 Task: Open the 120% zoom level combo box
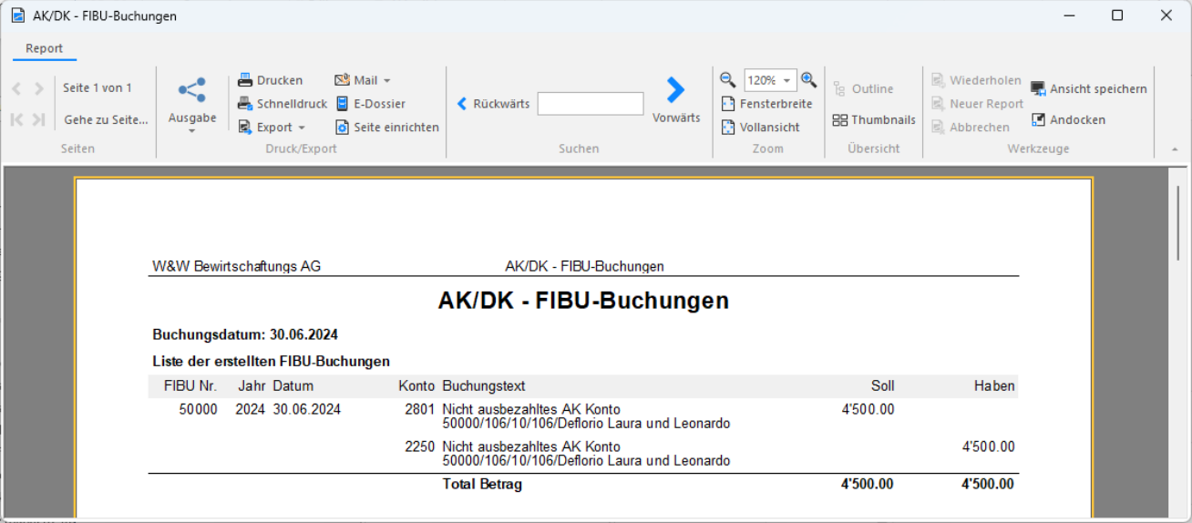[x=770, y=80]
